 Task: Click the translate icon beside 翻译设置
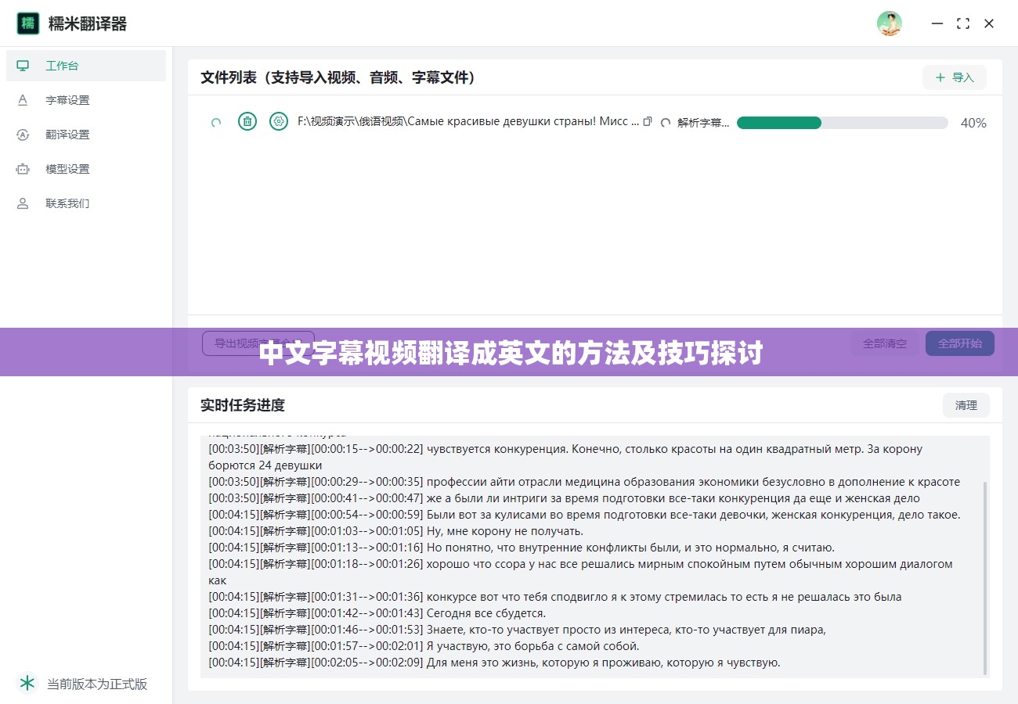pyautogui.click(x=23, y=135)
